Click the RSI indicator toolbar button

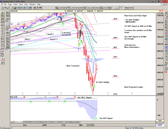click(x=93, y=8)
